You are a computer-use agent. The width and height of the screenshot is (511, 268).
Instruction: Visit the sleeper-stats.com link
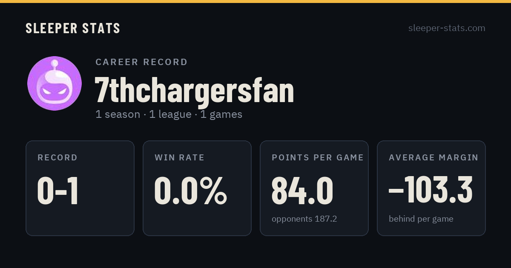tap(447, 28)
